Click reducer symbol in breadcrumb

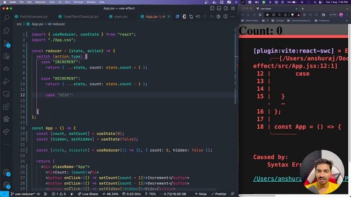pos(56,24)
